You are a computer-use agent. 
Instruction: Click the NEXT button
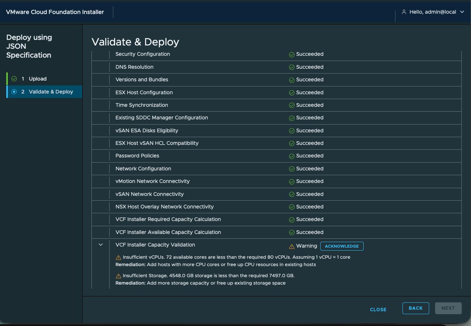pos(448,308)
